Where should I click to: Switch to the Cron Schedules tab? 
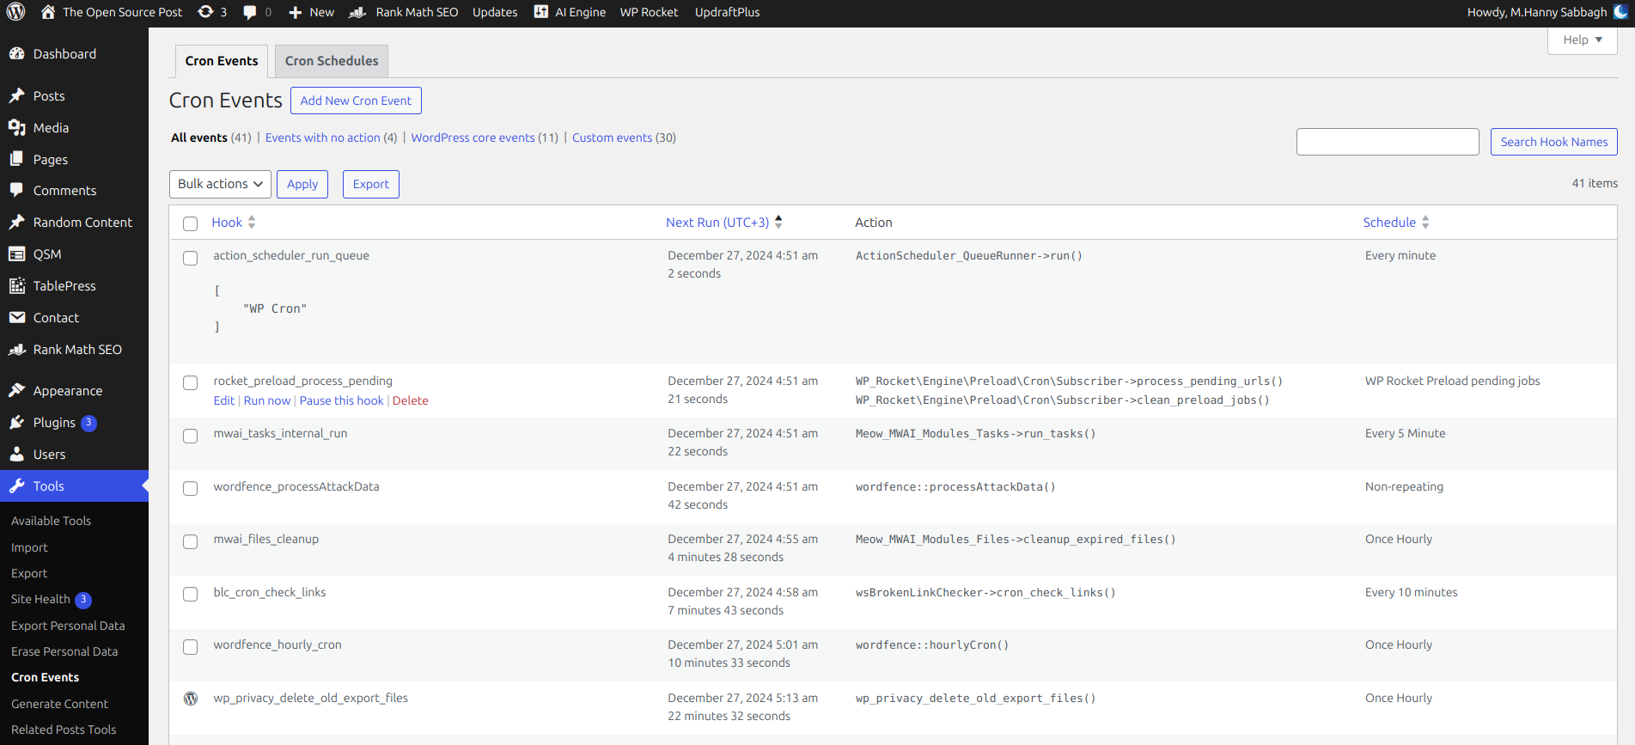(x=332, y=61)
